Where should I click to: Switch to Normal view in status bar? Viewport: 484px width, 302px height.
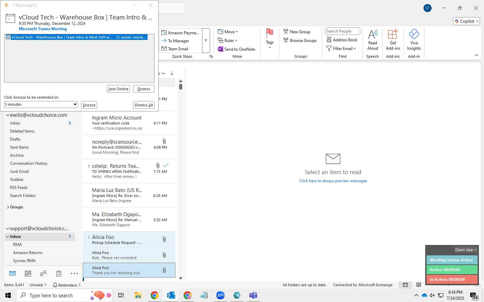405,285
